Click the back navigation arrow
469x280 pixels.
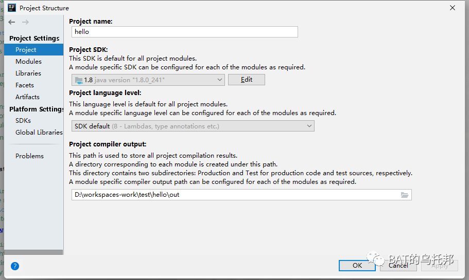tap(12, 22)
